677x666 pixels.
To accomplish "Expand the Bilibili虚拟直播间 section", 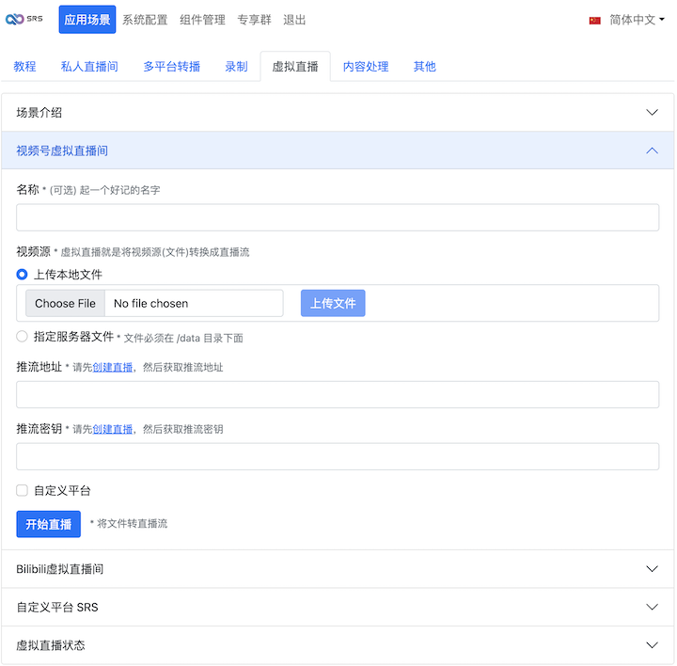I will 338,569.
